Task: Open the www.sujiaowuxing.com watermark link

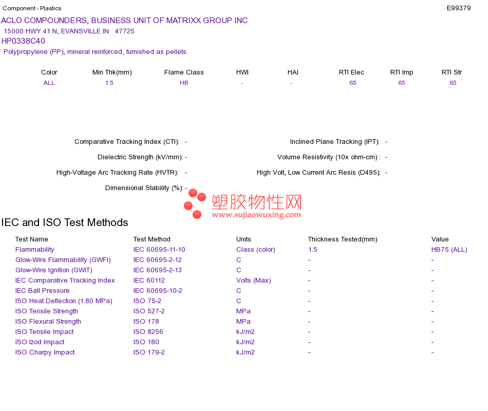Action: [256, 215]
